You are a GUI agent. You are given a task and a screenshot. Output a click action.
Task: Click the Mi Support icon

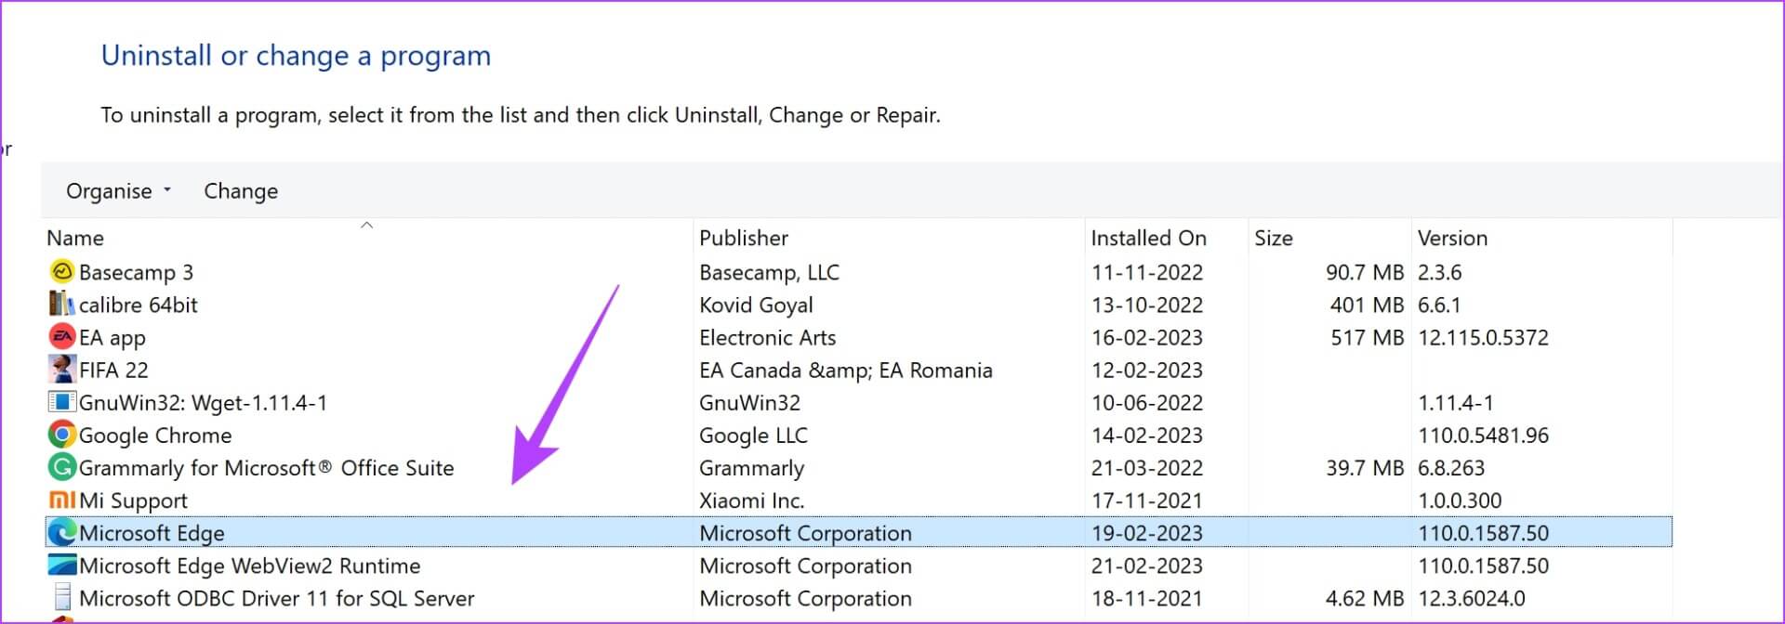pos(61,500)
